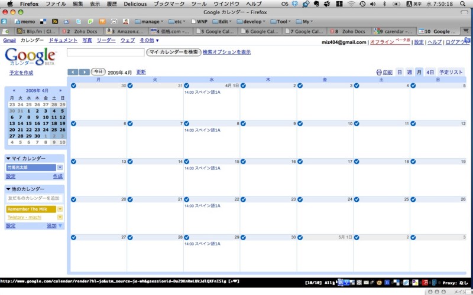Open Spotlight magnifier icon
The height and width of the screenshot is (295, 473).
click(463, 4)
